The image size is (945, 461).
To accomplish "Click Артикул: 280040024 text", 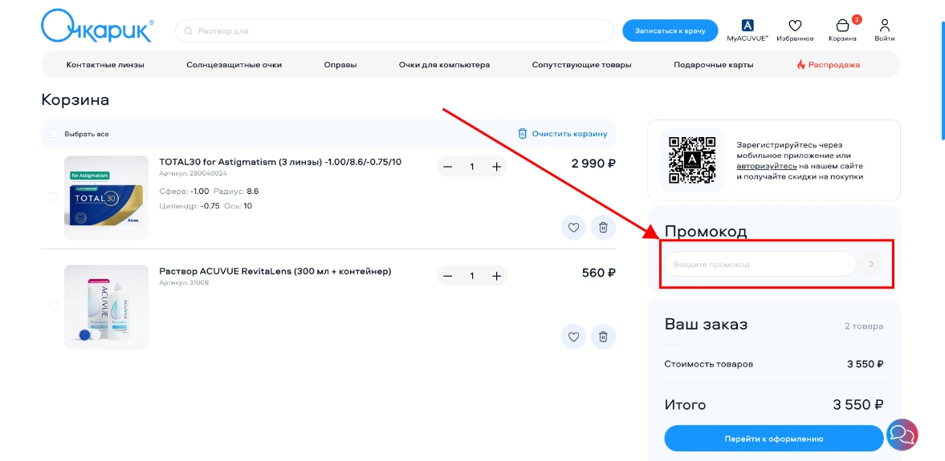I will pos(193,173).
